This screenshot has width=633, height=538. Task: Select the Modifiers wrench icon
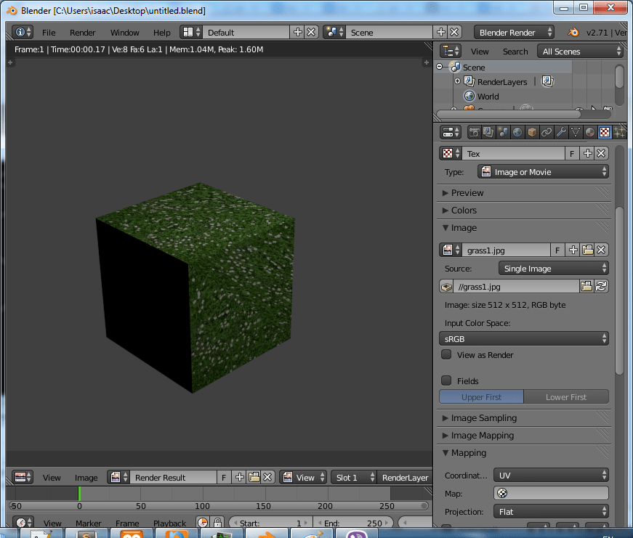click(x=561, y=132)
